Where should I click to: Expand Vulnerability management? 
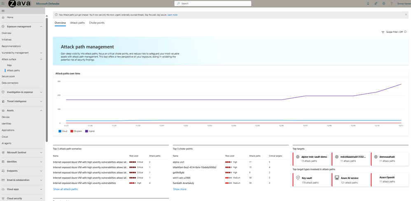point(41,53)
